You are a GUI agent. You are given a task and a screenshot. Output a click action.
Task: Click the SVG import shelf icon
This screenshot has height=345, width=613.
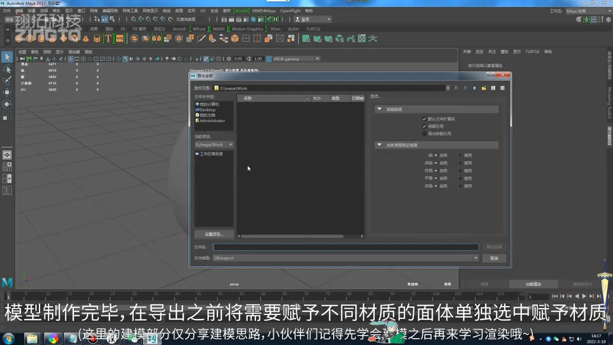tap(120, 38)
